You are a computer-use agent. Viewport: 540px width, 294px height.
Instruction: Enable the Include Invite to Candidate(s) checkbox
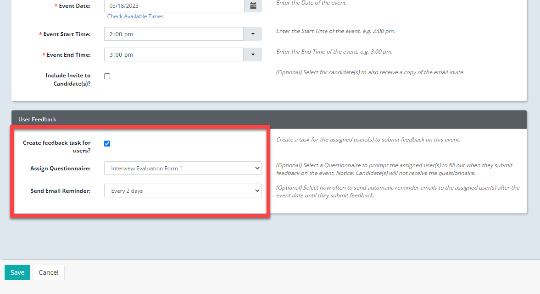click(107, 76)
